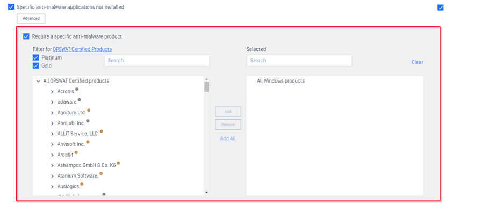503x205 pixels.
Task: Toggle Require a specific anti-malware product
Action: 26,36
